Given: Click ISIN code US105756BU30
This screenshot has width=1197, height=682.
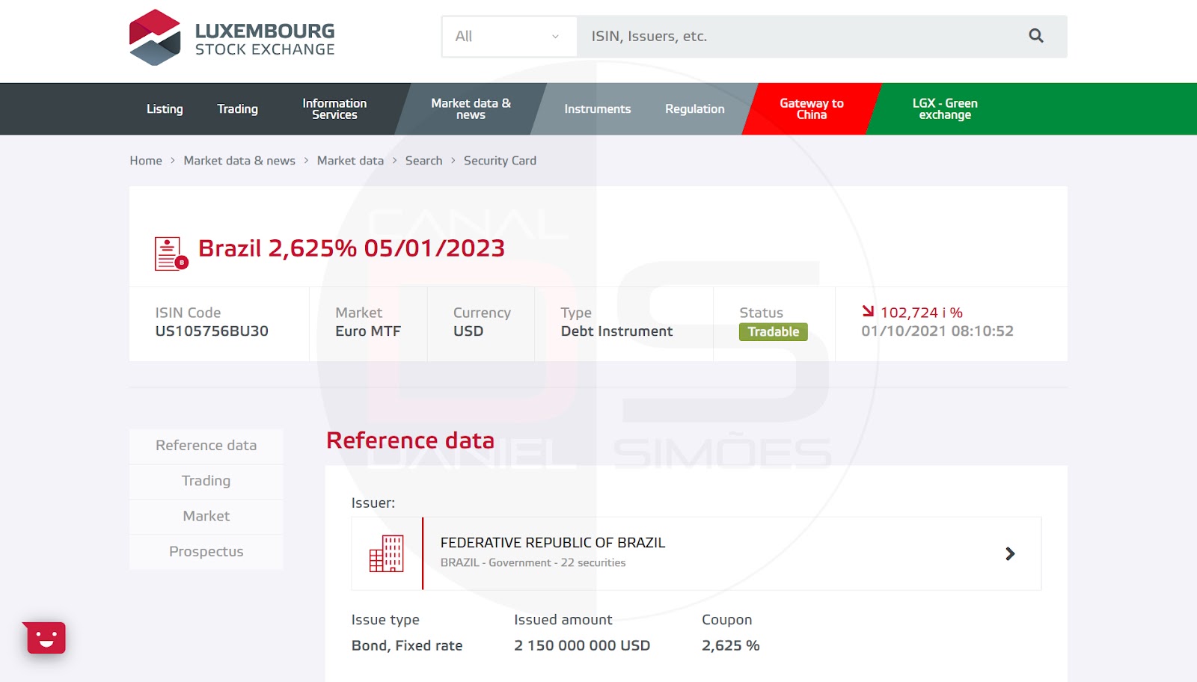Looking at the screenshot, I should (x=212, y=331).
